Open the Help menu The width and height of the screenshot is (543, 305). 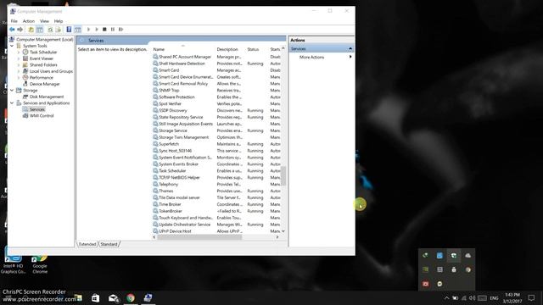point(59,21)
